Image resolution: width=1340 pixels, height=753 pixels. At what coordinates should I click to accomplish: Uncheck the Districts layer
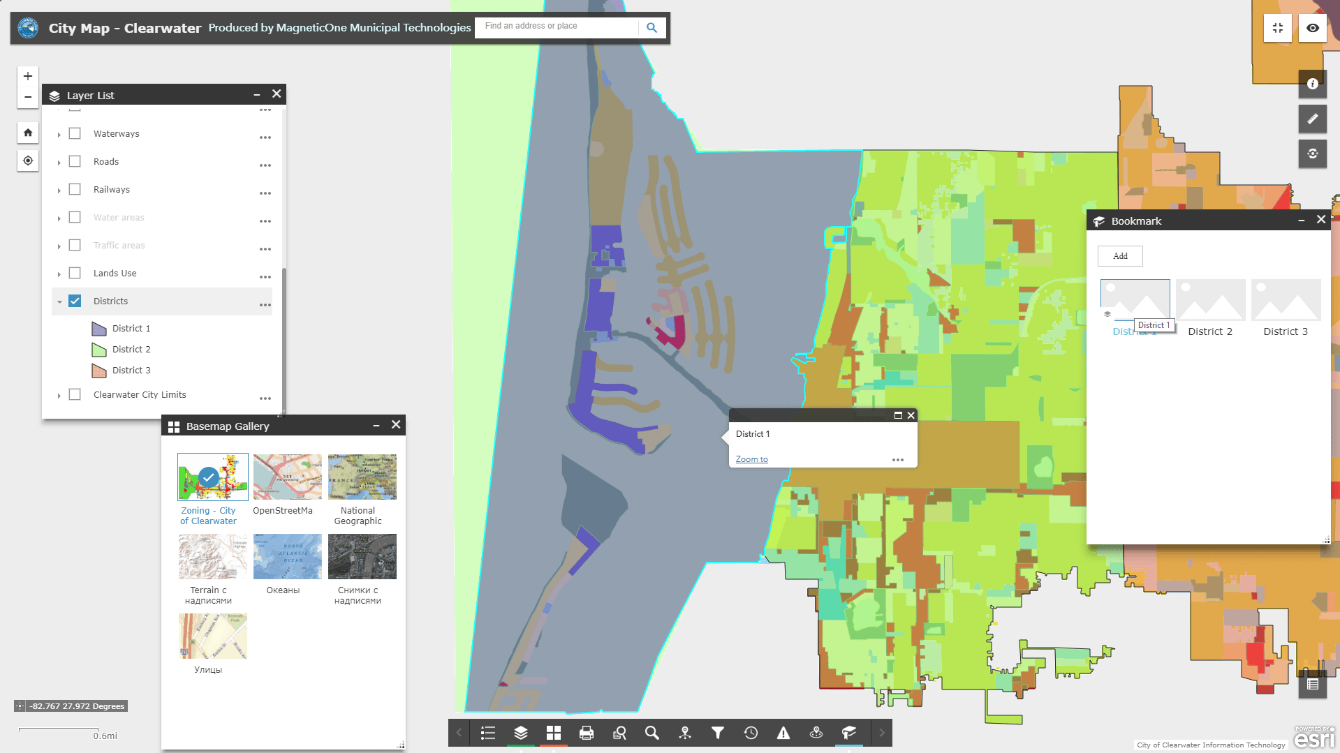point(75,301)
